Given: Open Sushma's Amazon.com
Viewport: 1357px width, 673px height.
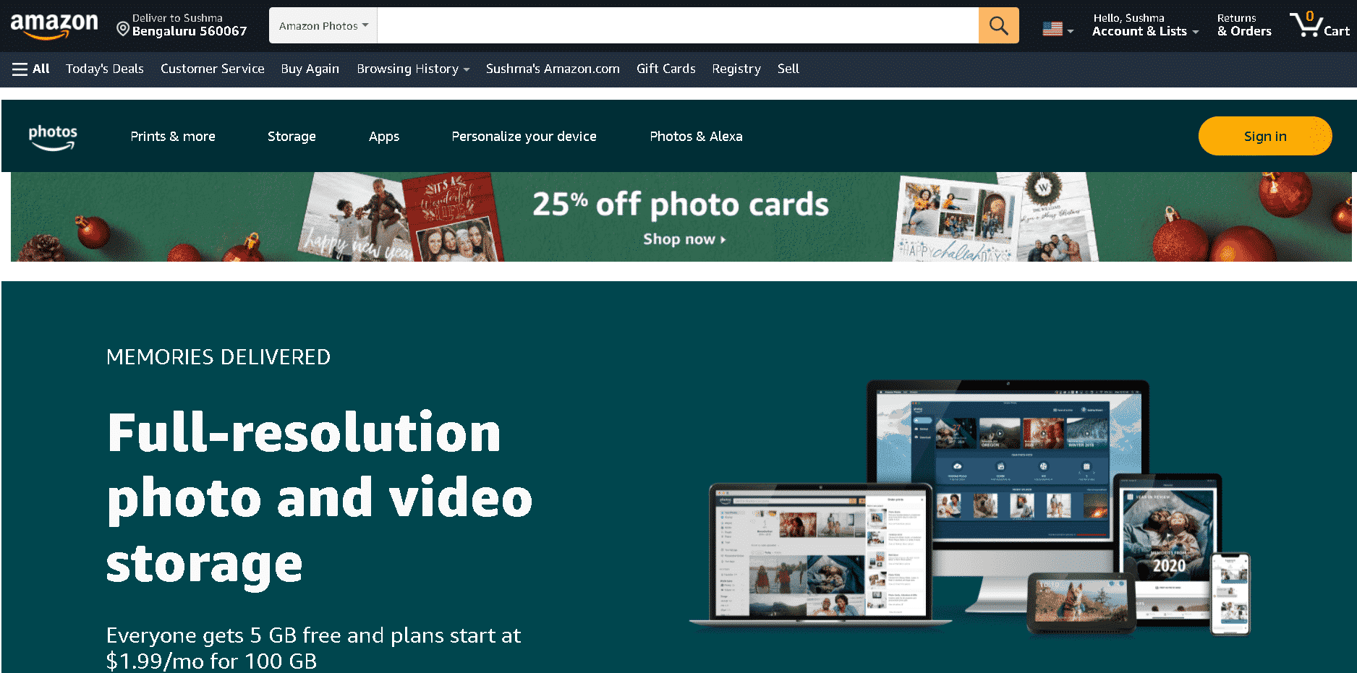Looking at the screenshot, I should [553, 69].
